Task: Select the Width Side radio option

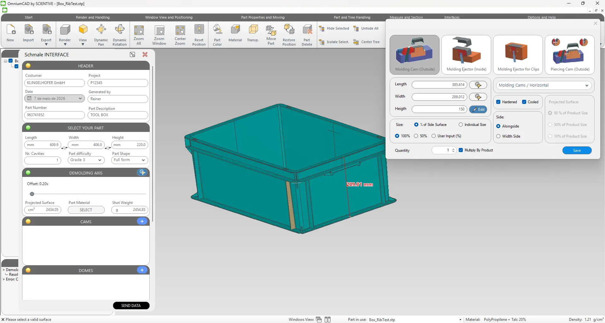Action: [x=498, y=136]
